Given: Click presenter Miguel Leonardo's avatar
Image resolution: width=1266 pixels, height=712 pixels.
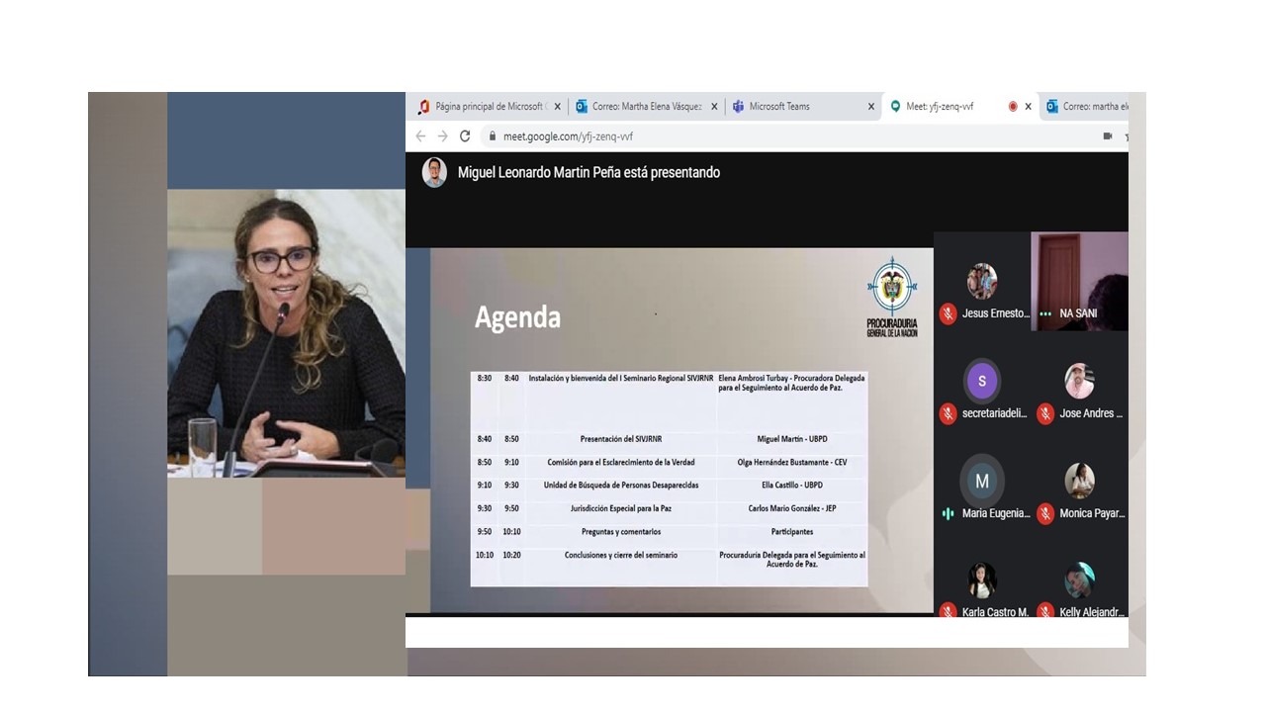Looking at the screenshot, I should [434, 172].
